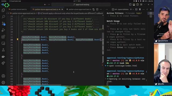Open the Run and Debug view
172x96 pixels.
[x=3, y=30]
